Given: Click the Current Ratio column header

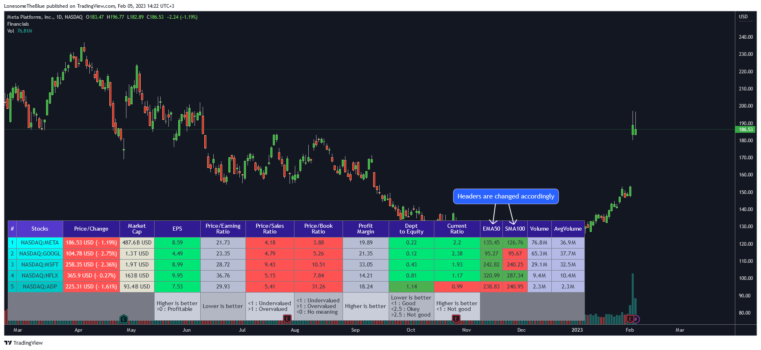Looking at the screenshot, I should coord(457,229).
